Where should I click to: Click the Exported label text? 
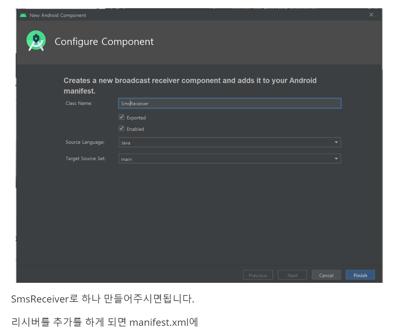(136, 118)
